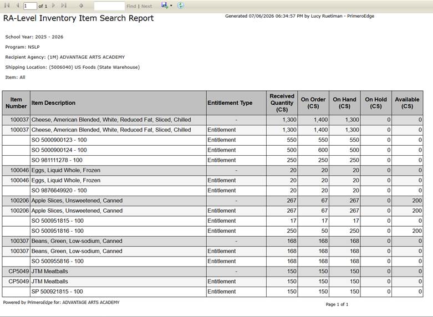433x317 pixels.
Task: Click the current page number box
Action: click(x=30, y=6)
